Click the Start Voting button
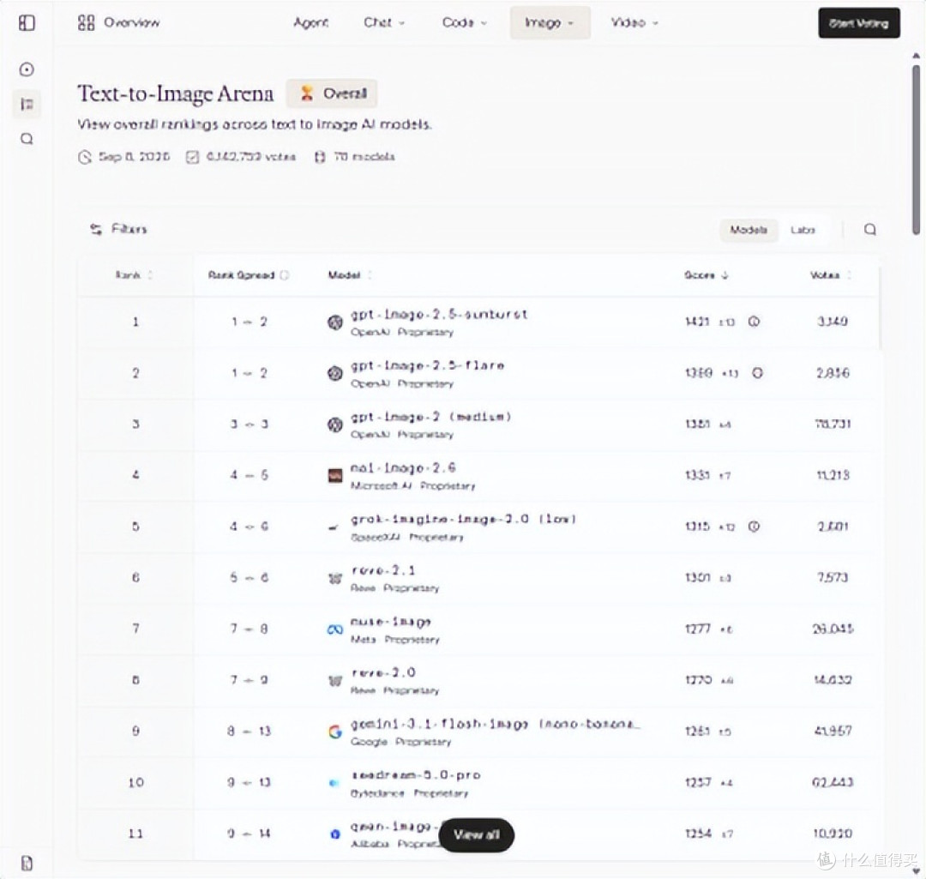The image size is (926, 879). (858, 23)
